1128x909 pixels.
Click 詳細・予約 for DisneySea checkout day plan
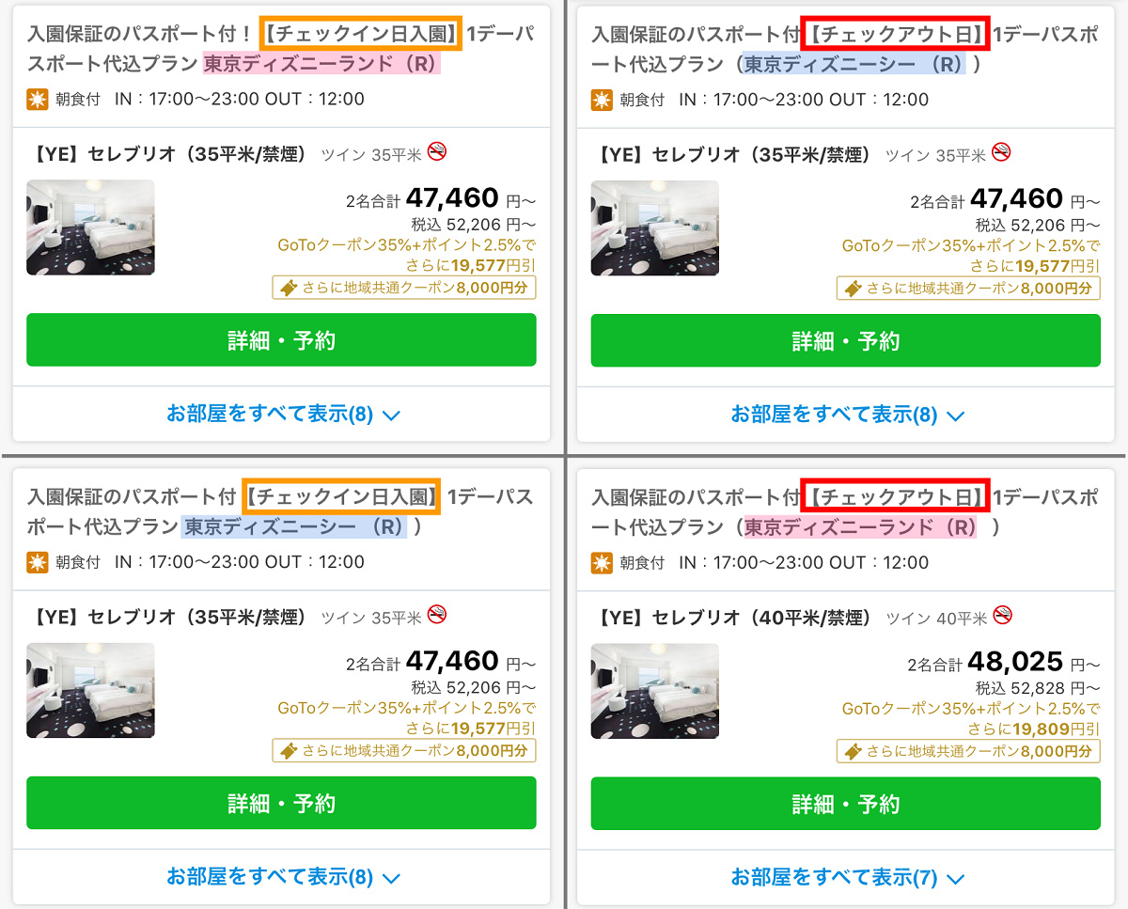(x=846, y=340)
